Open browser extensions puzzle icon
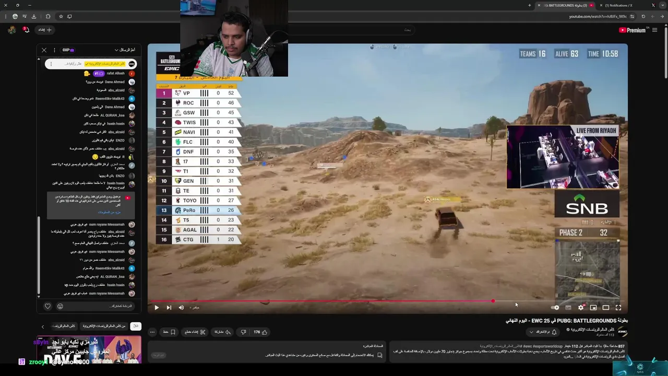 [48, 16]
